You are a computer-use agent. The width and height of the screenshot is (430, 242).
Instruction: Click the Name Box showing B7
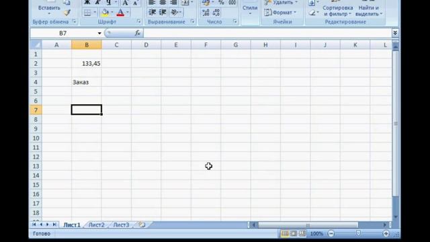63,33
